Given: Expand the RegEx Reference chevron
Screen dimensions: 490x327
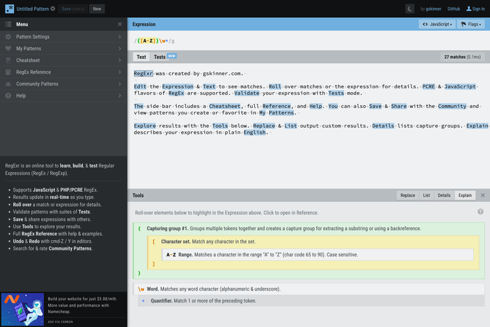Looking at the screenshot, I should coord(119,72).
